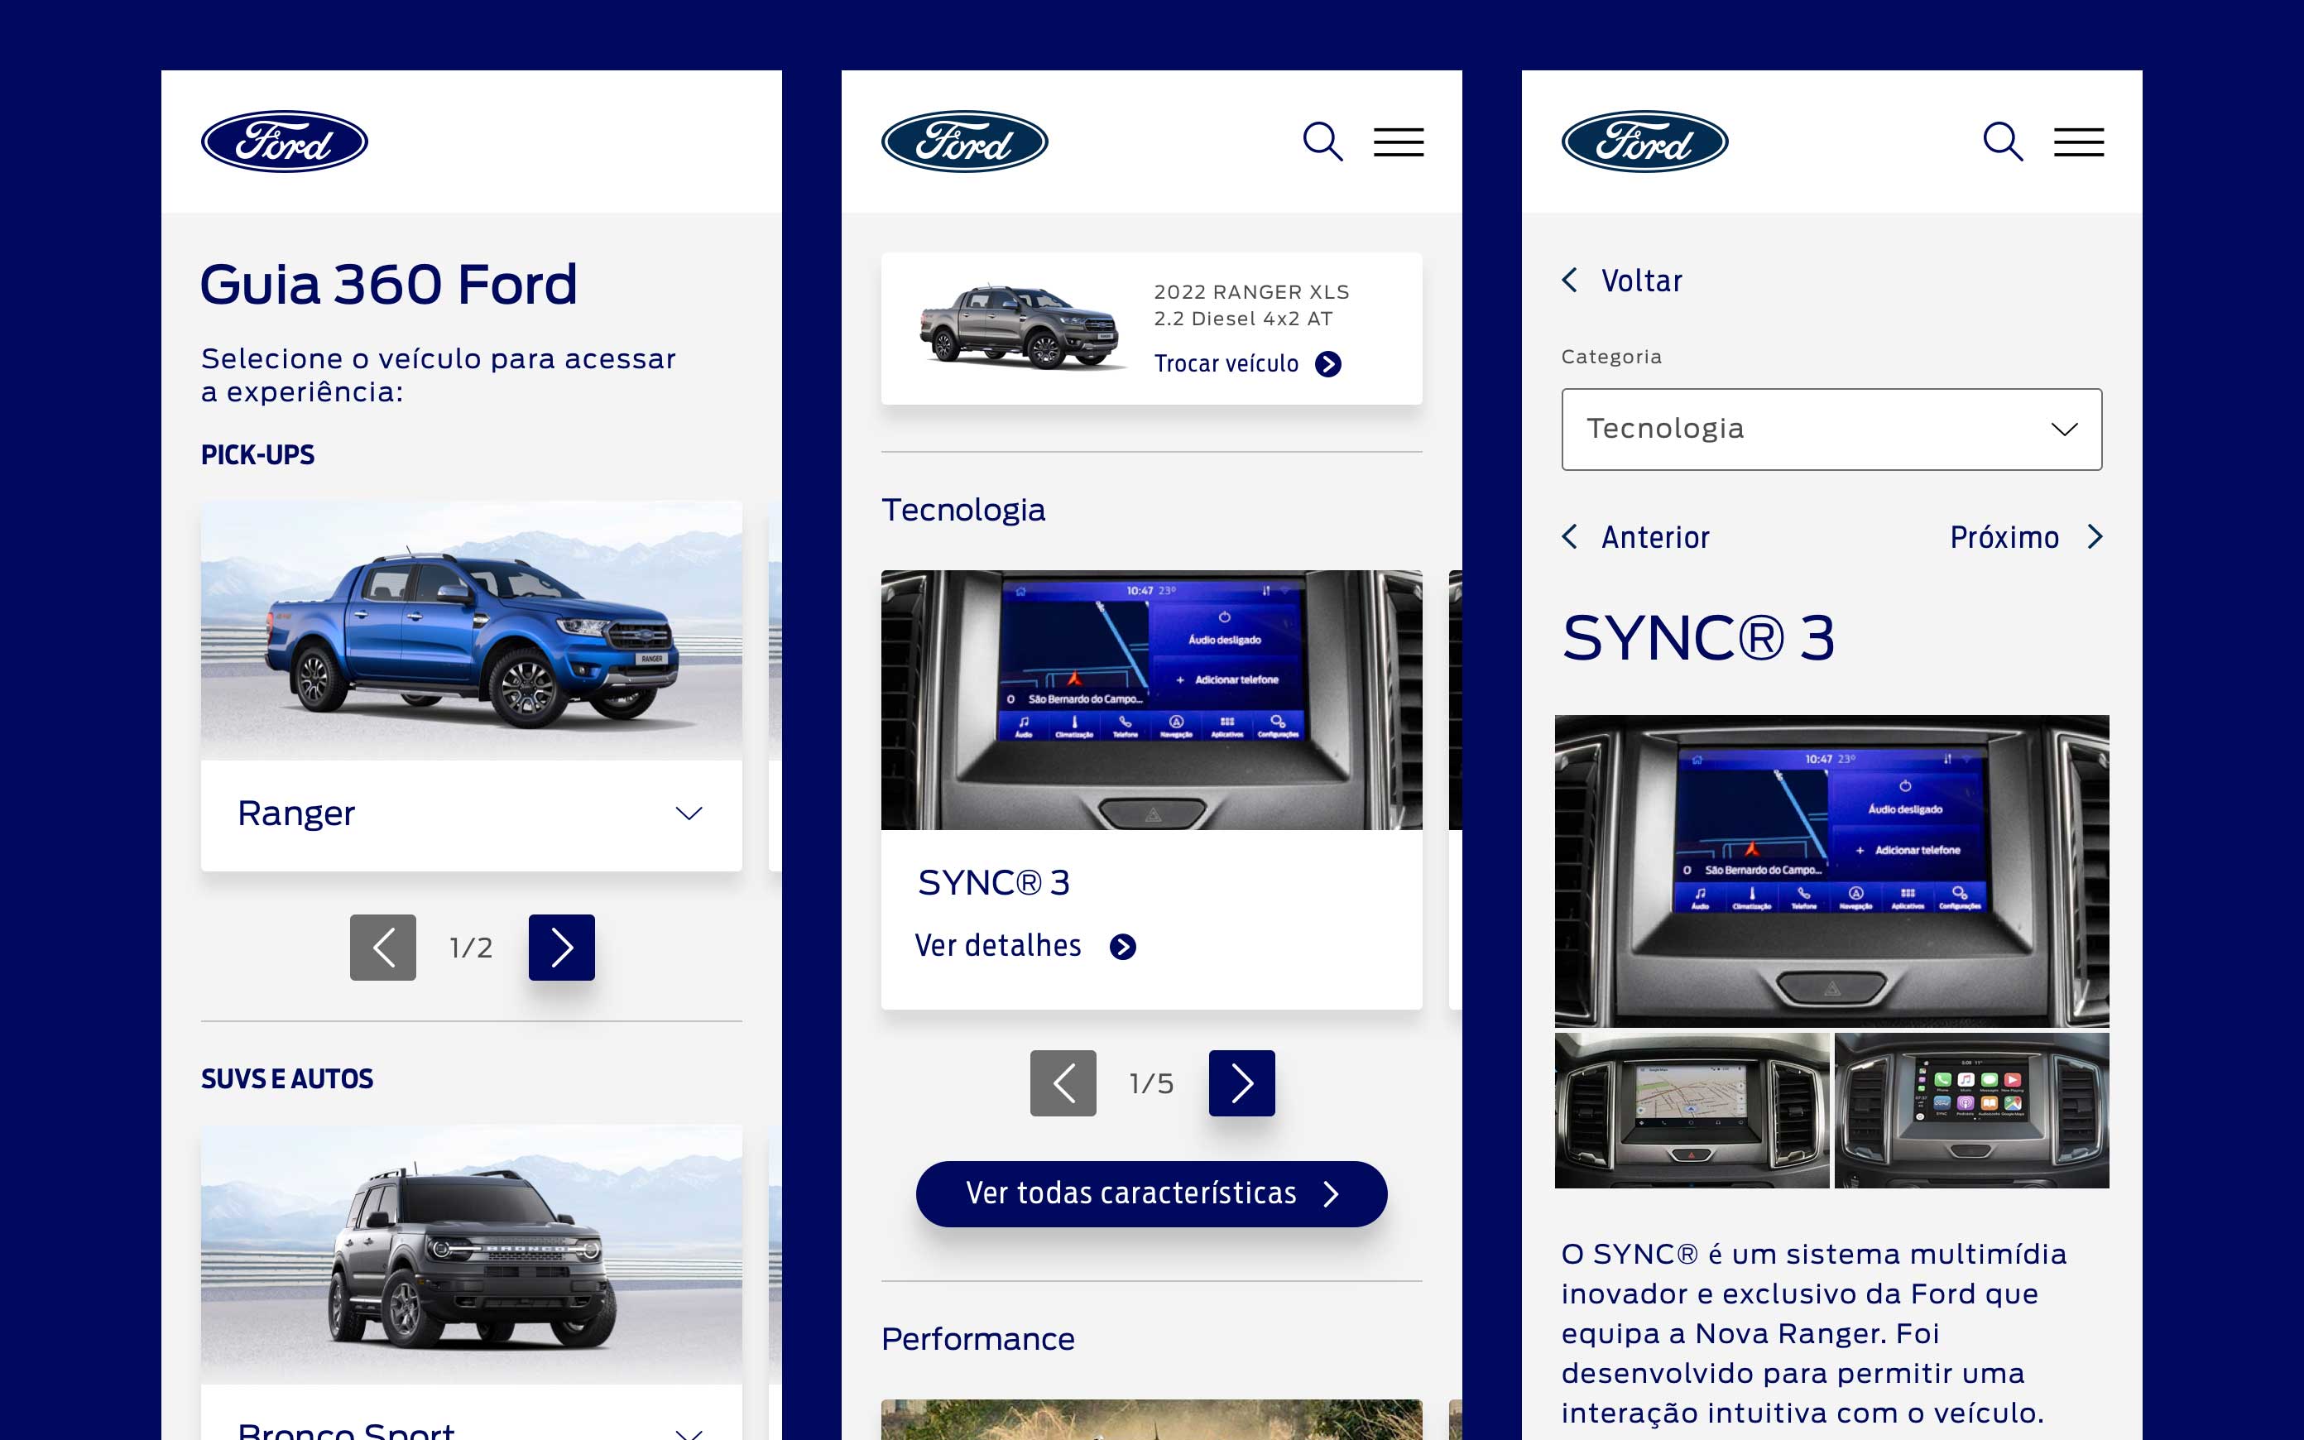
Task: Click the Categoria label
Action: tap(1610, 356)
